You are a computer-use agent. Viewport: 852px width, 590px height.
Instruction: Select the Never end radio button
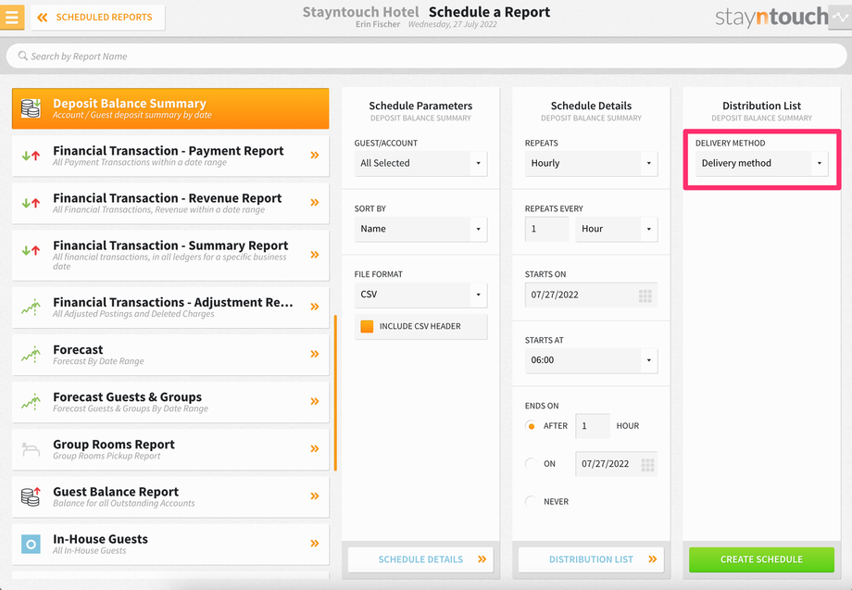point(532,501)
